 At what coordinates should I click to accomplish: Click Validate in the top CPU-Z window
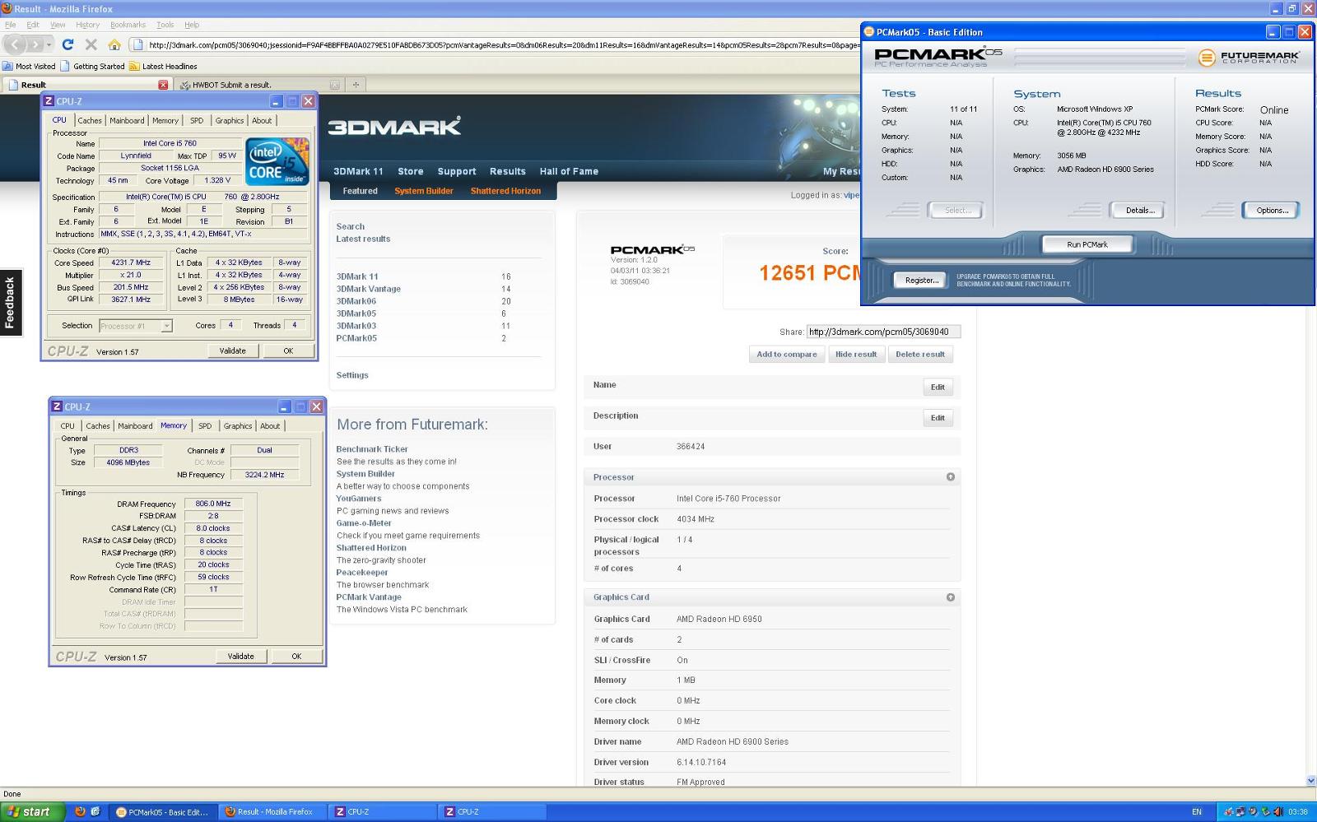pyautogui.click(x=233, y=351)
